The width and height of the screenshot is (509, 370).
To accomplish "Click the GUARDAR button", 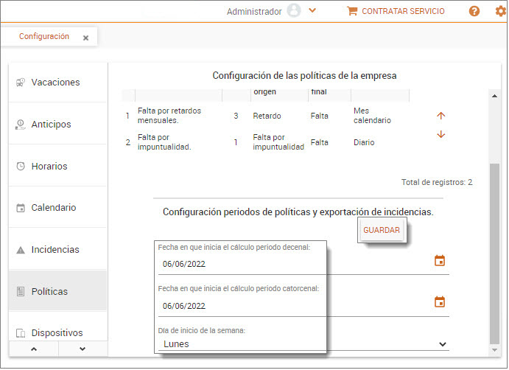I will pyautogui.click(x=382, y=230).
